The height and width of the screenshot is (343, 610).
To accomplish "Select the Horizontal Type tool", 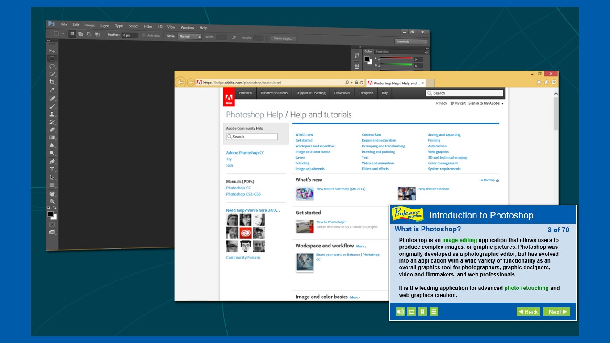I will click(x=52, y=170).
